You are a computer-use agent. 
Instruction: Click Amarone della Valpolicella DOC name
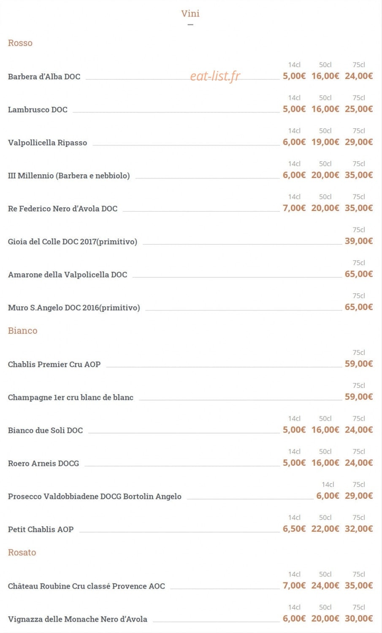68,275
